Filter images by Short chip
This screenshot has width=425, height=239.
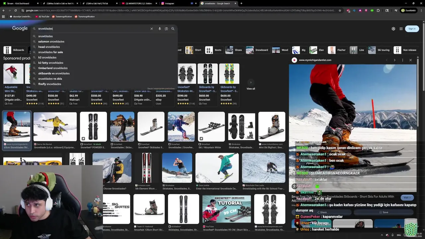[x=194, y=50]
